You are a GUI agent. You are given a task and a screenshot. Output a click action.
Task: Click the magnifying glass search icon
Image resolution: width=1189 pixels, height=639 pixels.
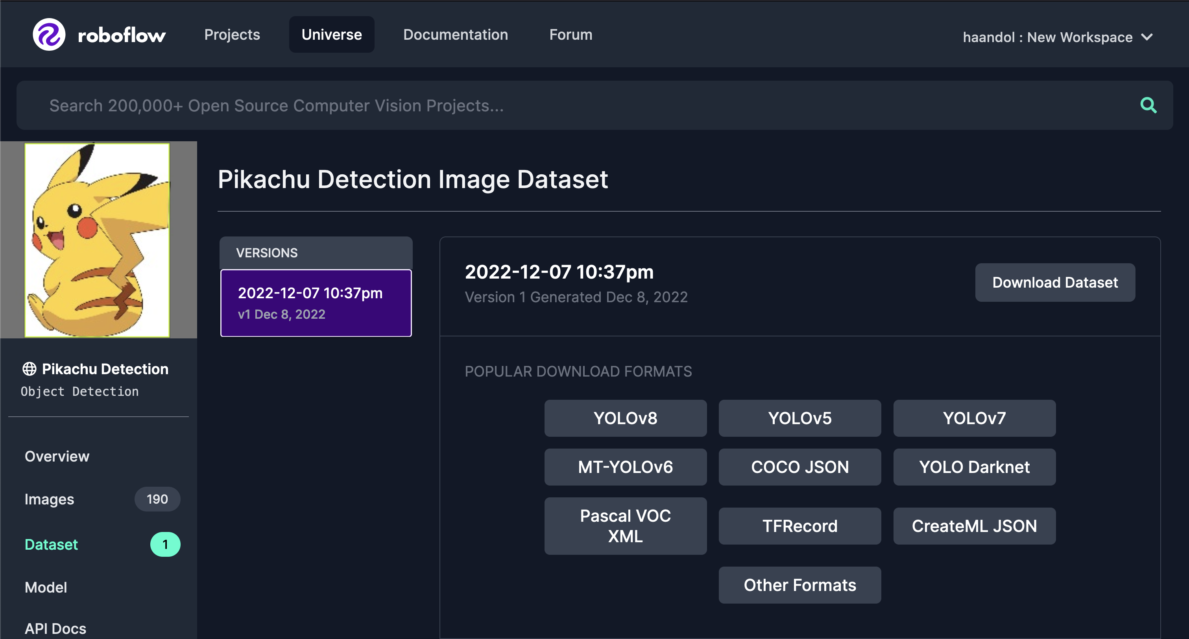(x=1148, y=105)
